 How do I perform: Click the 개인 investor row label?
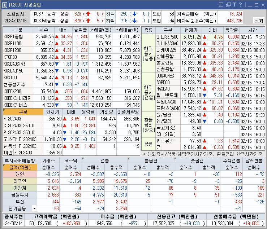(x=20, y=174)
